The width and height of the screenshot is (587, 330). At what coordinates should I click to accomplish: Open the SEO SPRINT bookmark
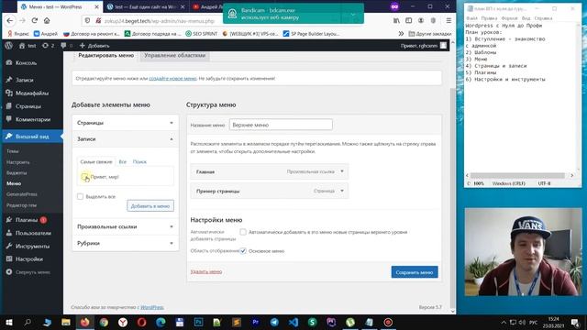(x=202, y=34)
